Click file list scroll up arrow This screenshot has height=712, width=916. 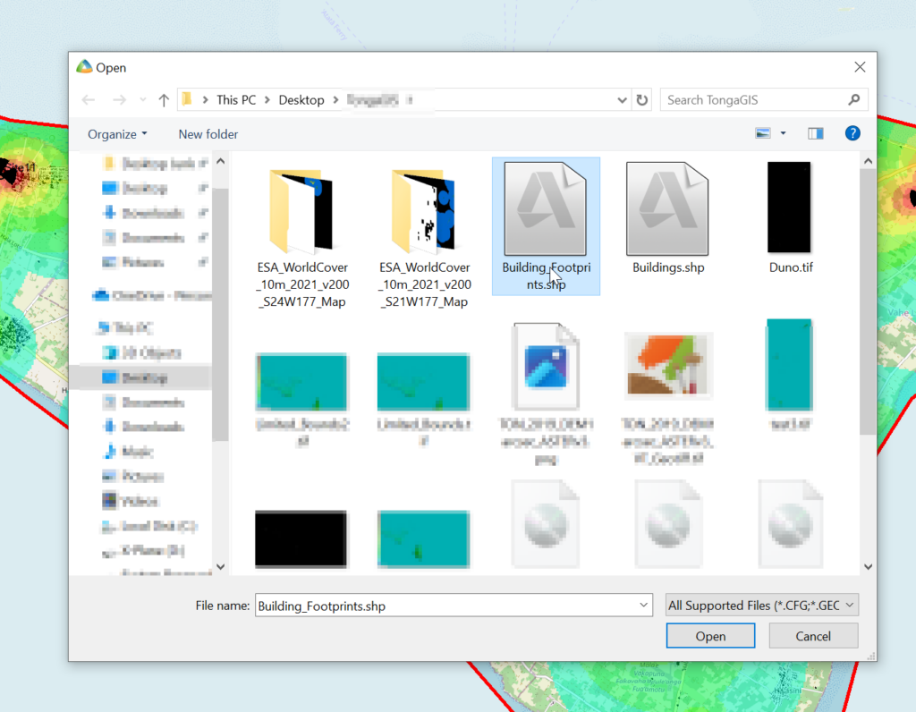click(x=868, y=161)
